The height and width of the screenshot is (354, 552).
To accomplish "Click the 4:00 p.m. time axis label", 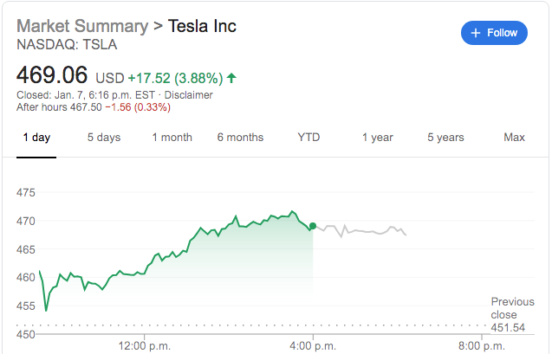I will (313, 346).
